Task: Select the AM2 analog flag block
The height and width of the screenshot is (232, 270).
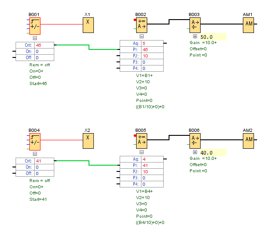Action: coord(248,141)
